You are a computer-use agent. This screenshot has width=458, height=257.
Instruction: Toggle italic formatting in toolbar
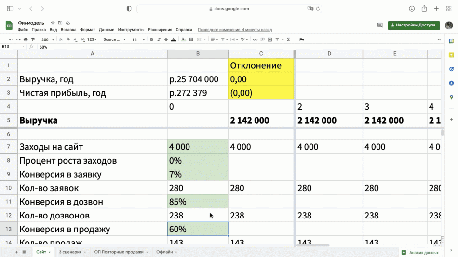point(159,39)
